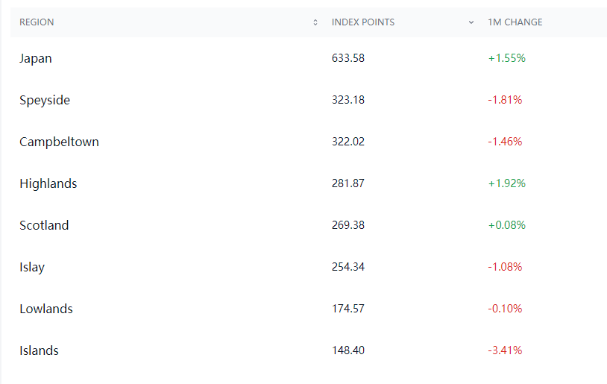The width and height of the screenshot is (607, 384).
Task: Click the Islay index value 254.34
Action: pos(348,267)
